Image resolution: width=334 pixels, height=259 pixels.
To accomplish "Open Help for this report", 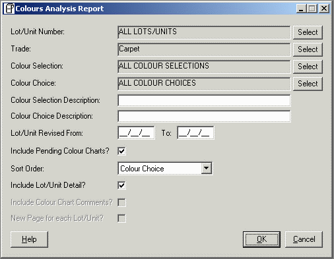I will click(29, 239).
